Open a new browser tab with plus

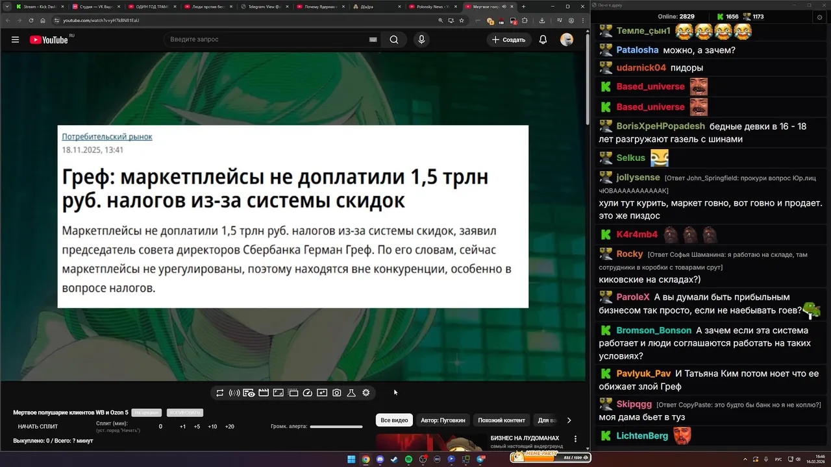[524, 6]
